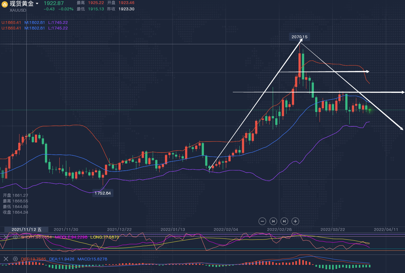Click the 2022/04/11 date on time axis

click(x=386, y=229)
